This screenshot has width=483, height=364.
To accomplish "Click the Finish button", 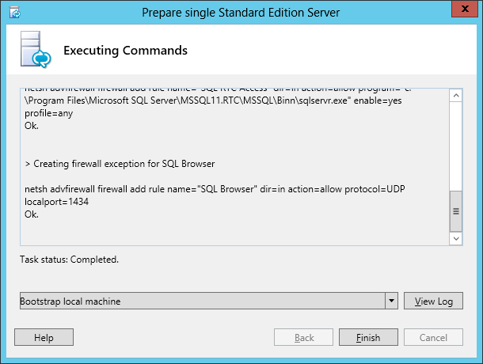I will pos(368,338).
